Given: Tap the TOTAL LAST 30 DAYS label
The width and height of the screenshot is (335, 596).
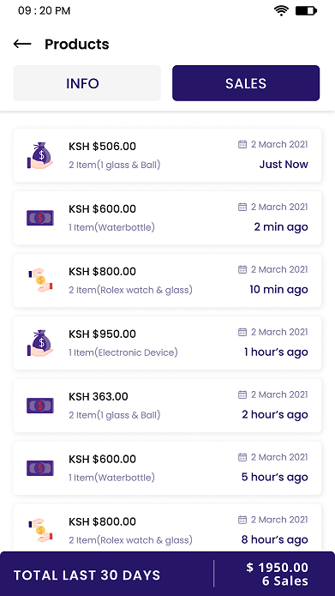Looking at the screenshot, I should (x=87, y=575).
